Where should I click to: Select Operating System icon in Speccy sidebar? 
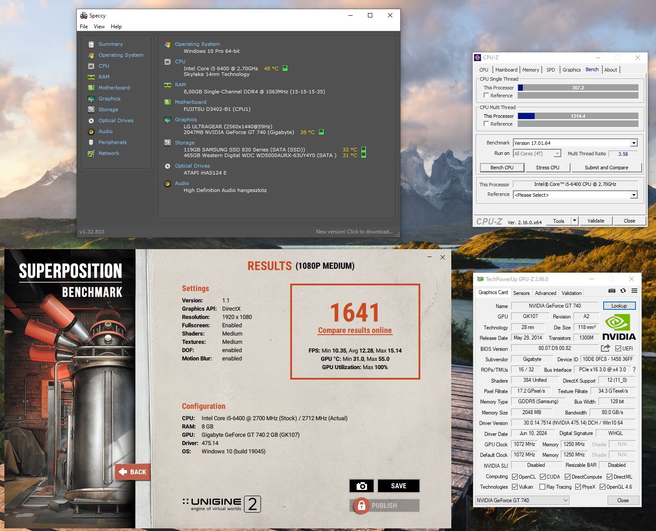tap(91, 55)
